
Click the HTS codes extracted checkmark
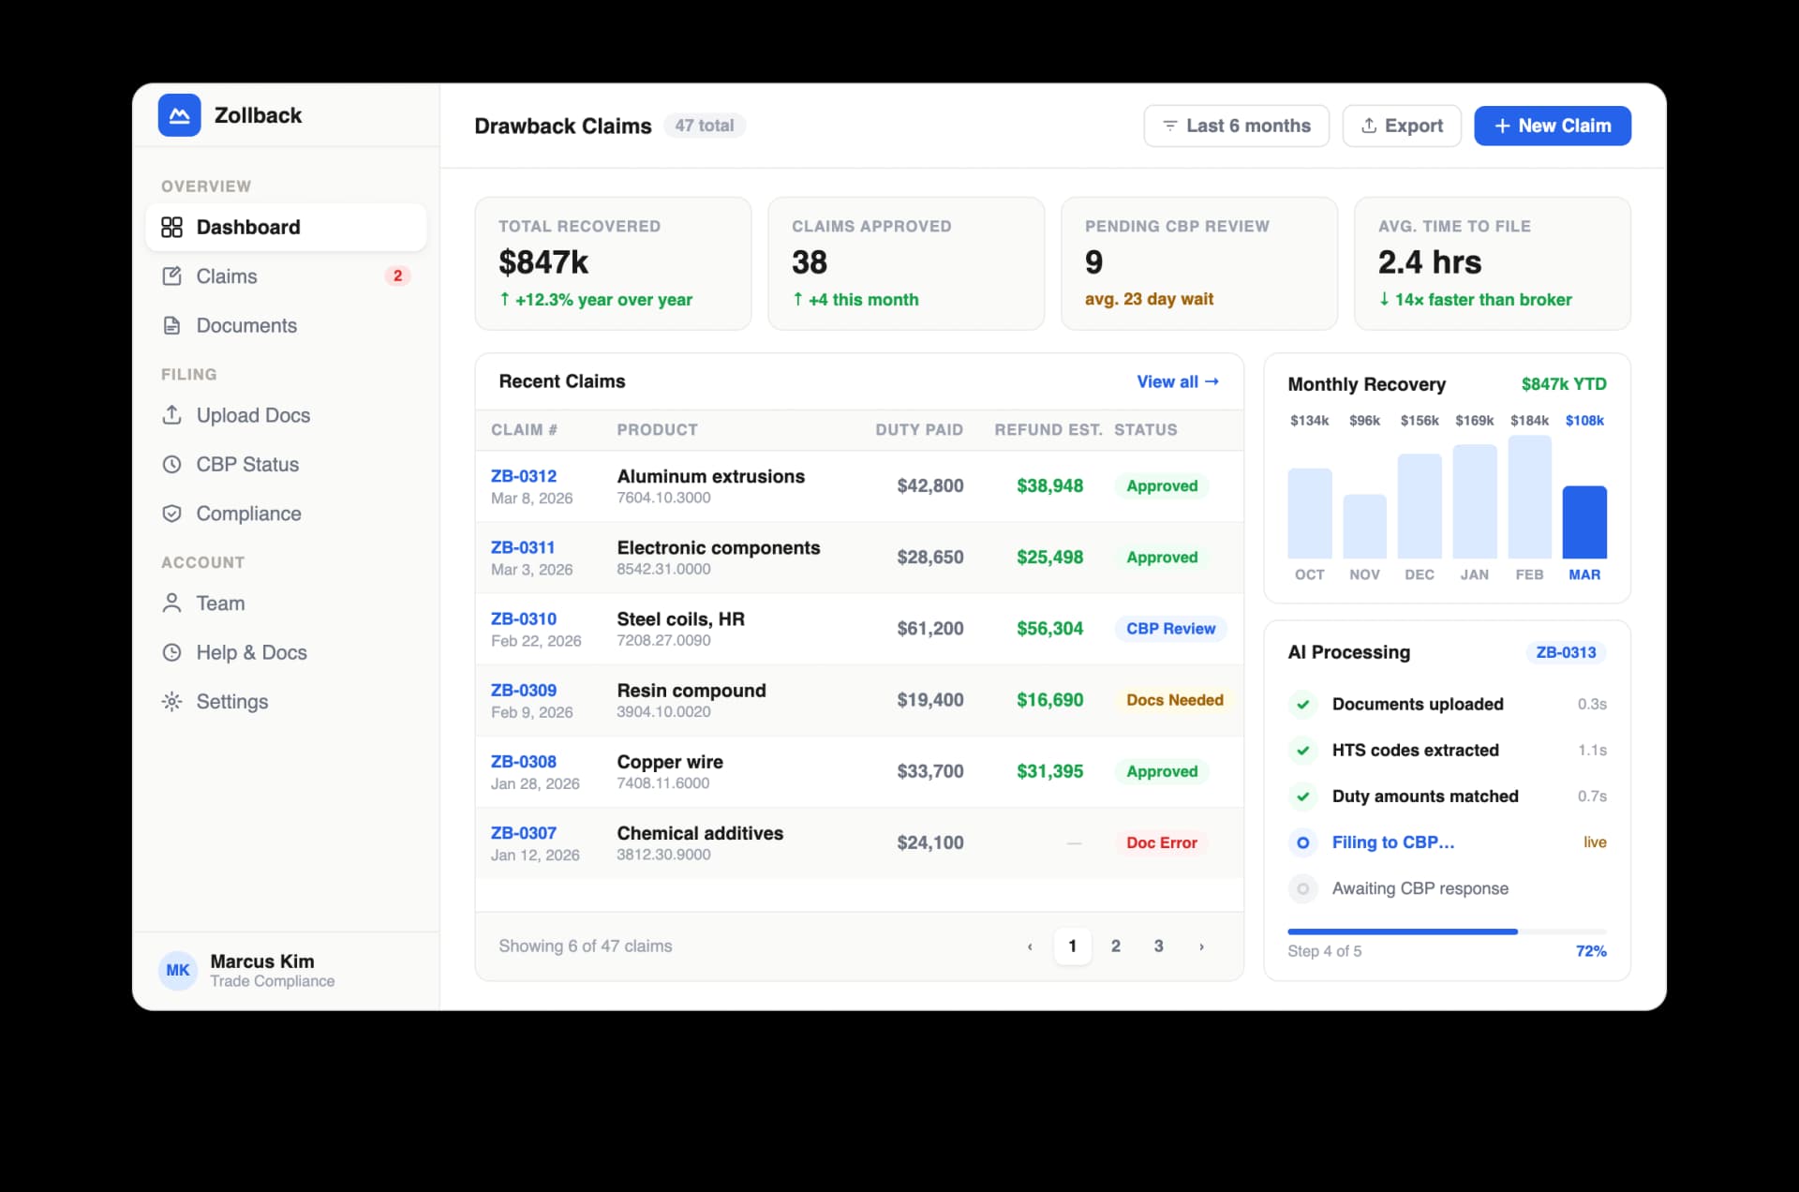tap(1302, 751)
